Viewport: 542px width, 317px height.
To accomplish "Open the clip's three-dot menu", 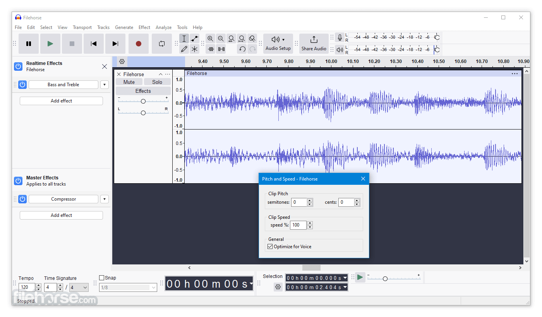I will (x=515, y=73).
